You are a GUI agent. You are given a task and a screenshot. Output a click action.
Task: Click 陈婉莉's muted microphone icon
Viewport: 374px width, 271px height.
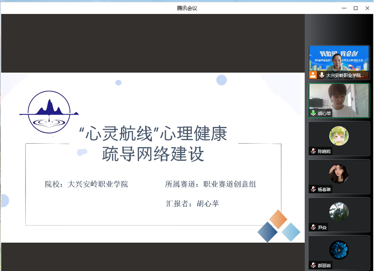[x=313, y=151]
